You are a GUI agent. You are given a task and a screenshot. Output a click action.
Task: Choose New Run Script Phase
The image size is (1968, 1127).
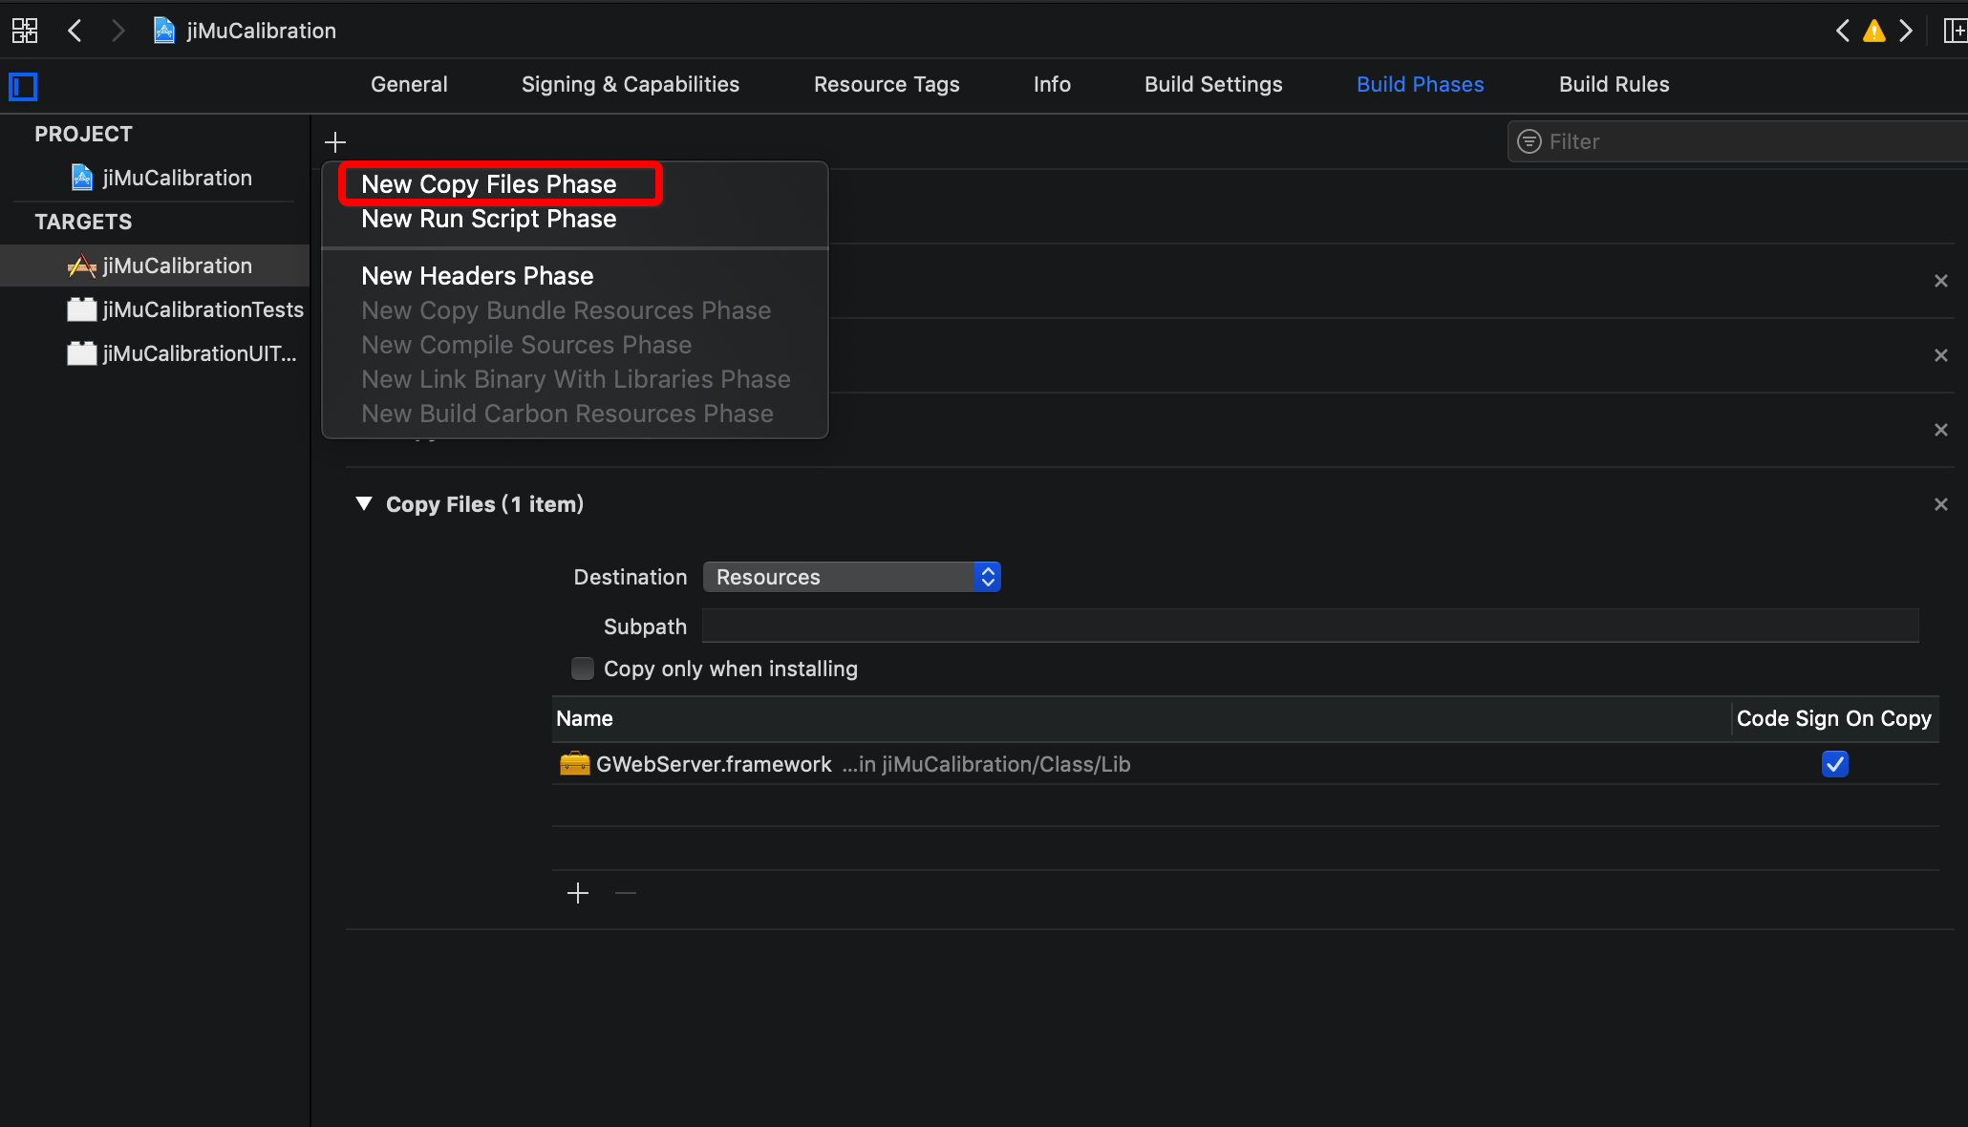489,219
